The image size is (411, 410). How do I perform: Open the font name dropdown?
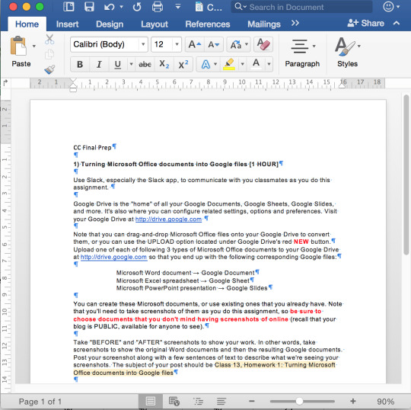click(x=143, y=44)
